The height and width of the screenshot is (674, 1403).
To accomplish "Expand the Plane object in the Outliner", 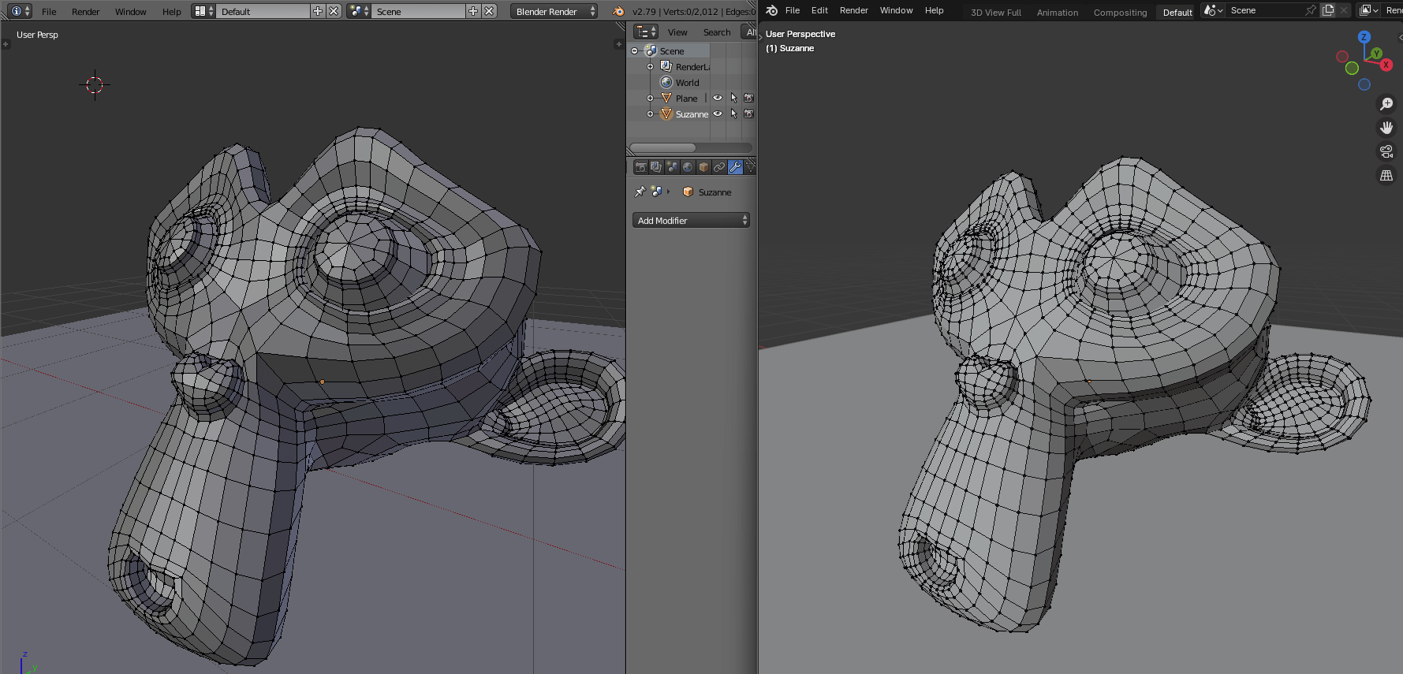I will coord(651,98).
